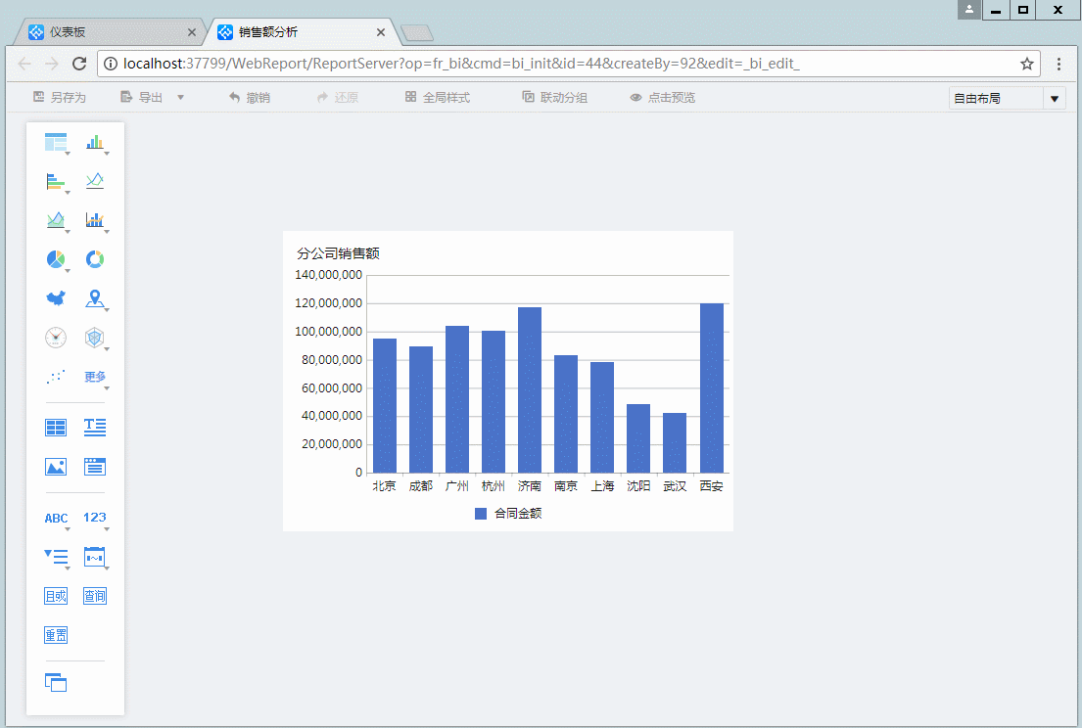Screen dimensions: 1082x728
Task: Select the scatter plot component
Action: [x=55, y=377]
